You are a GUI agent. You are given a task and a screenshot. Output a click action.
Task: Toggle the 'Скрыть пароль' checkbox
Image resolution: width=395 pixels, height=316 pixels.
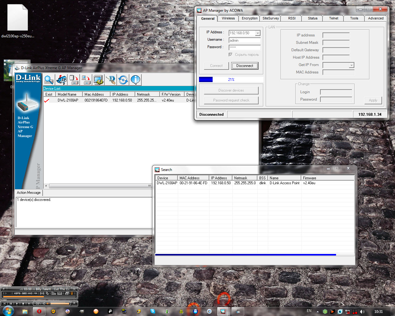pyautogui.click(x=231, y=55)
